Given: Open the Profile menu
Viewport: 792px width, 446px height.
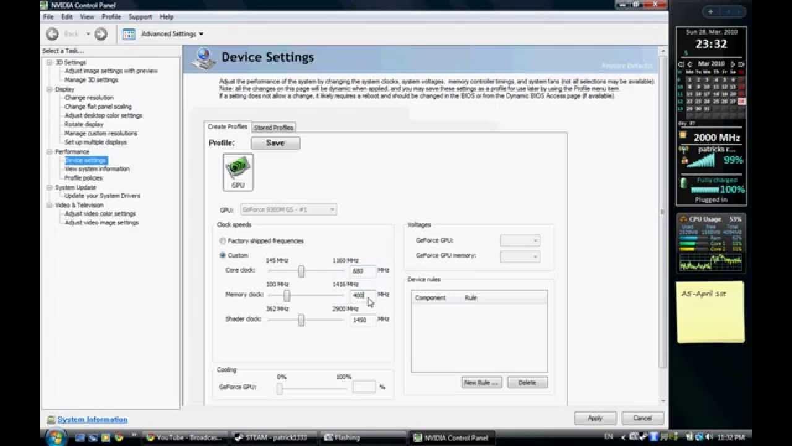Looking at the screenshot, I should pyautogui.click(x=111, y=17).
